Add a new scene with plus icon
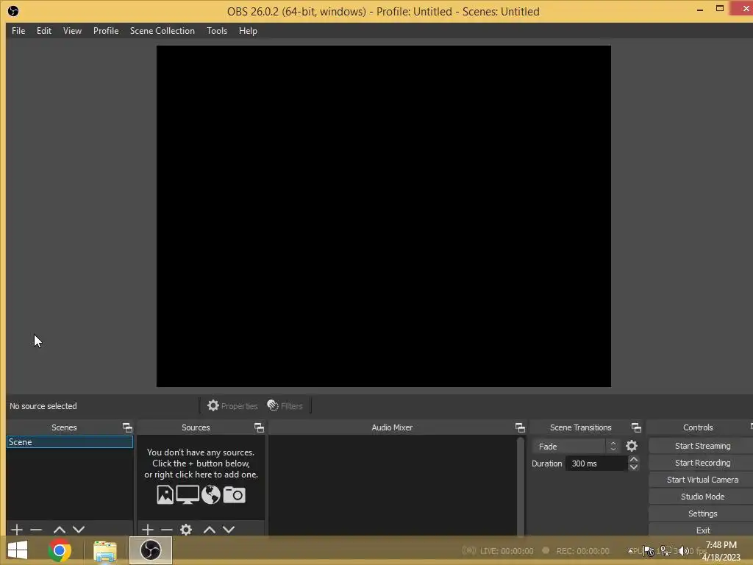The height and width of the screenshot is (565, 753). pyautogui.click(x=17, y=530)
